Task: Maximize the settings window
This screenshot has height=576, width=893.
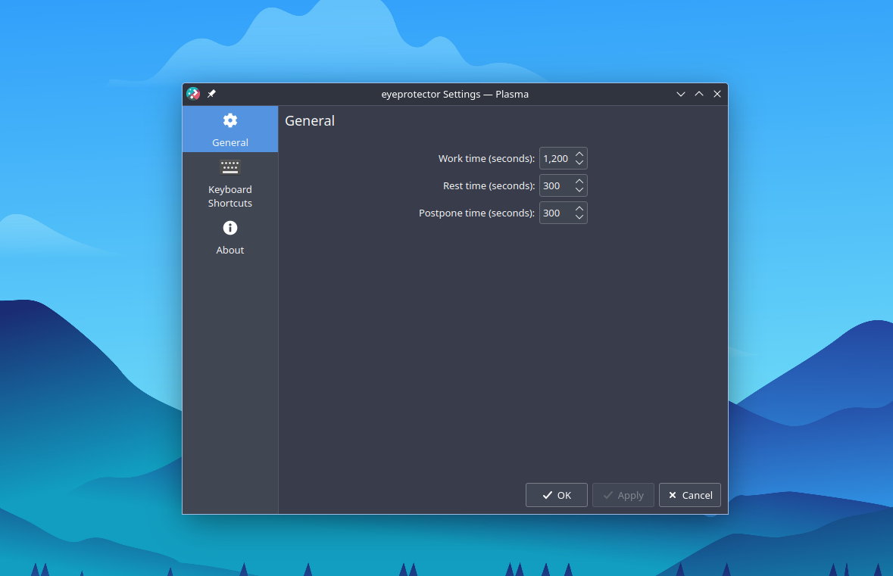Action: tap(699, 94)
